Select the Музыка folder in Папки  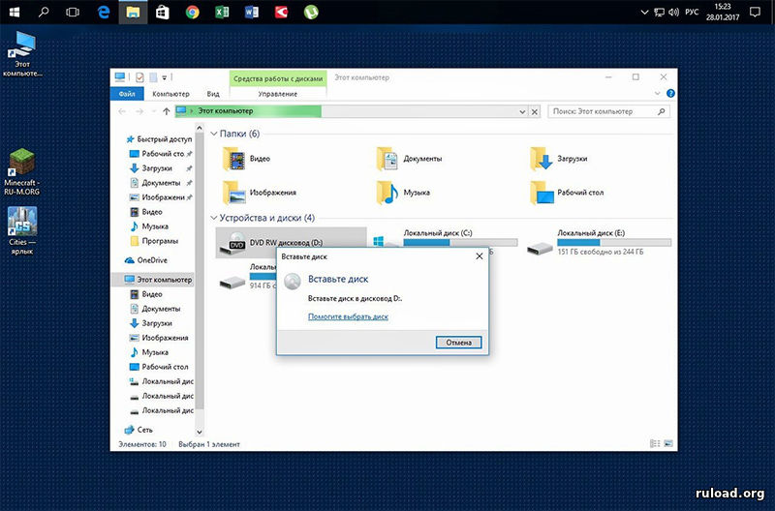click(403, 193)
